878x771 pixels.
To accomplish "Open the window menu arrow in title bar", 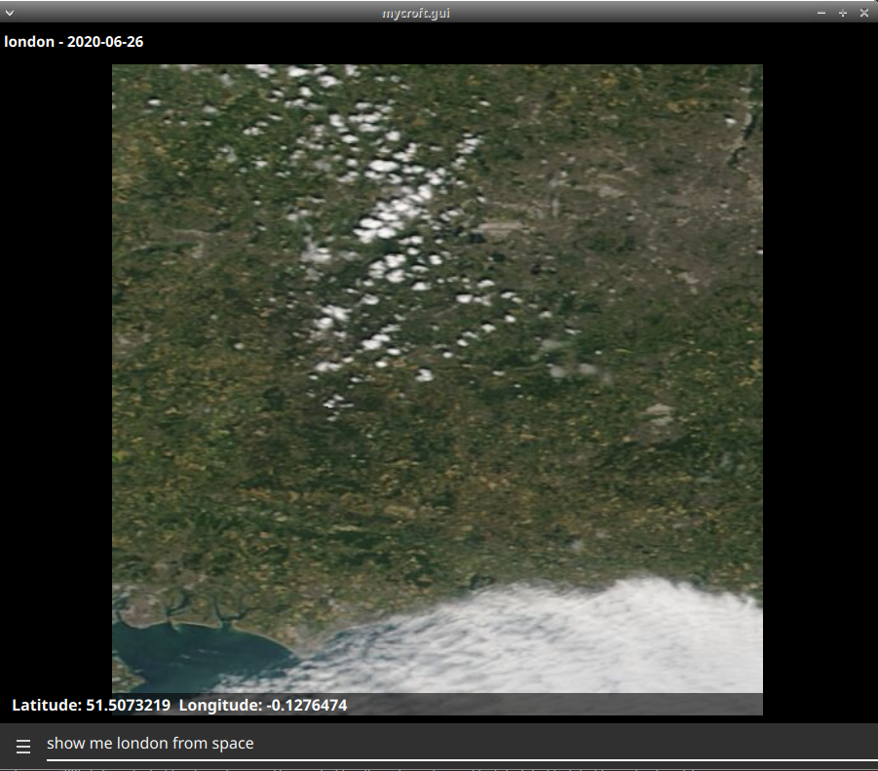I will (10, 13).
